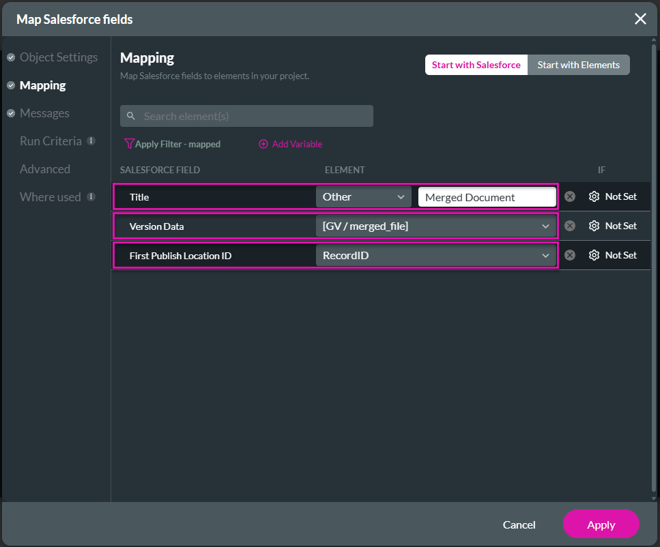Image resolution: width=660 pixels, height=547 pixels.
Task: Click the Add Variable plus icon
Action: coord(263,144)
